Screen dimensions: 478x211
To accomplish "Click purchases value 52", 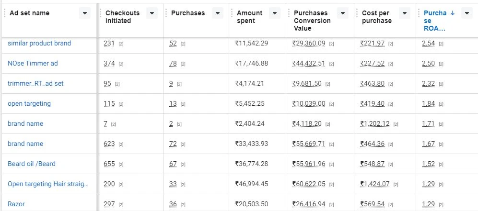I will tap(173, 44).
